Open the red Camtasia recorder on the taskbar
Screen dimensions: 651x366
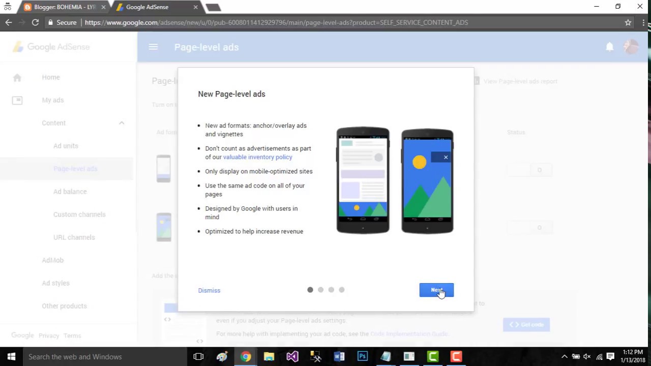tap(456, 357)
